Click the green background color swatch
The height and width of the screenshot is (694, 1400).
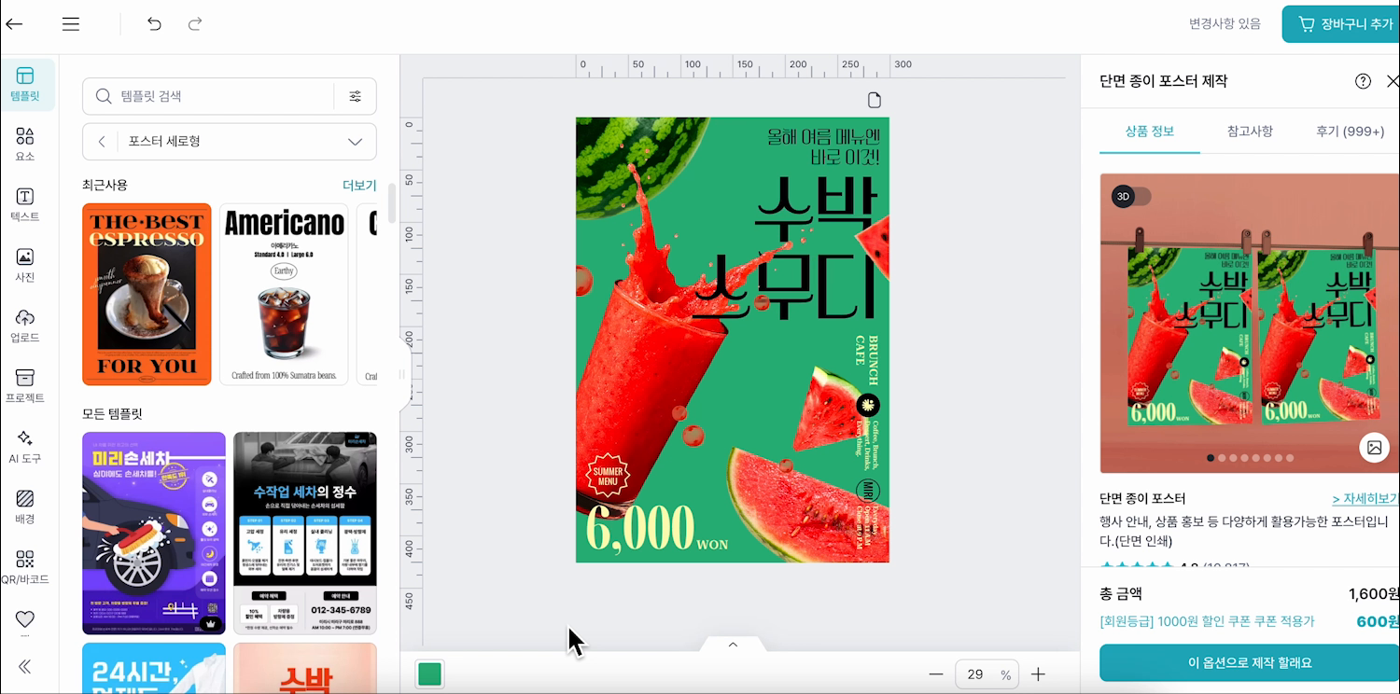point(430,673)
